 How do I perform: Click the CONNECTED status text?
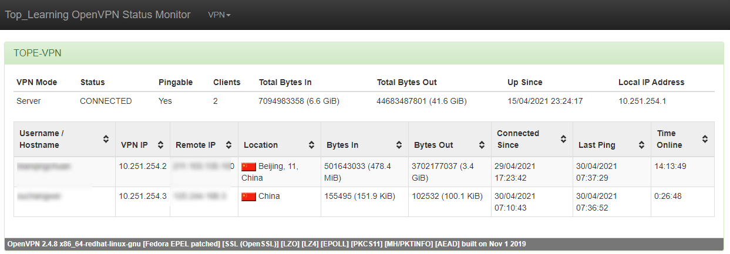pyautogui.click(x=106, y=101)
